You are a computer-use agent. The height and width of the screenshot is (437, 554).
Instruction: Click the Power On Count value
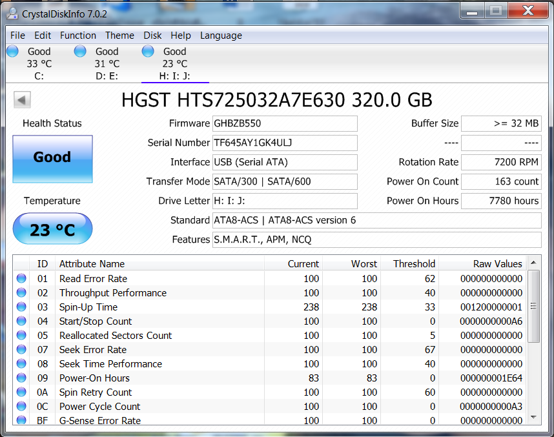click(x=501, y=181)
